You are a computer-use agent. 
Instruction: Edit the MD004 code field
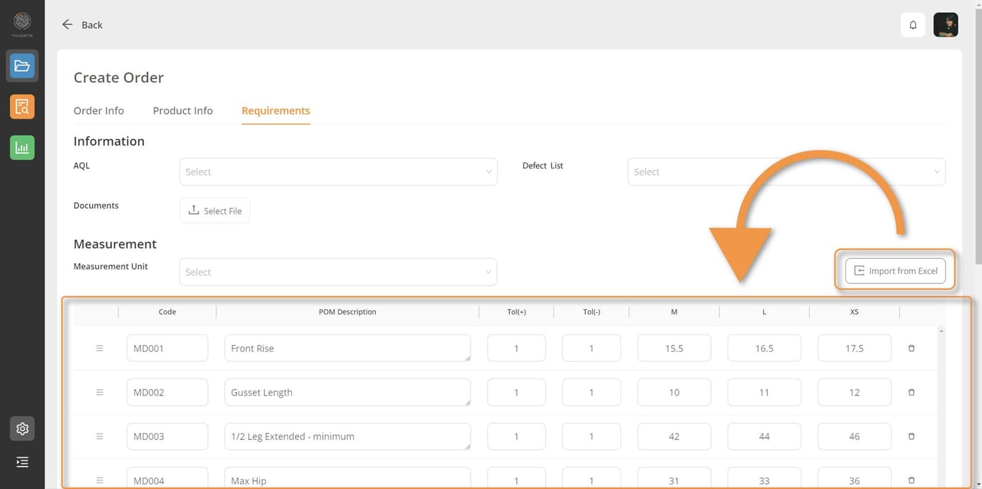[167, 478]
